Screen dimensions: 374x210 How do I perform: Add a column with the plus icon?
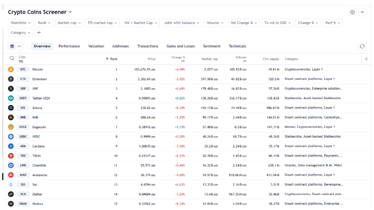pos(367,58)
